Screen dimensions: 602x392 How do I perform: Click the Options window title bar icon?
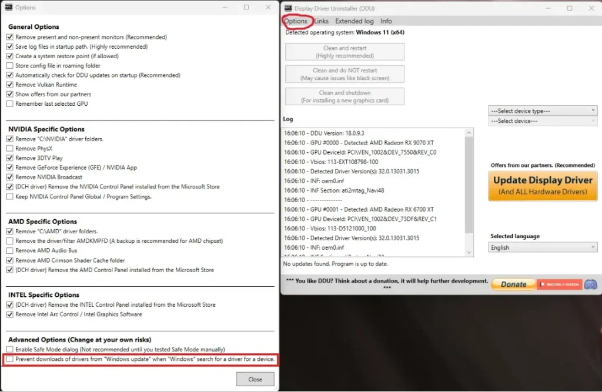tap(9, 7)
